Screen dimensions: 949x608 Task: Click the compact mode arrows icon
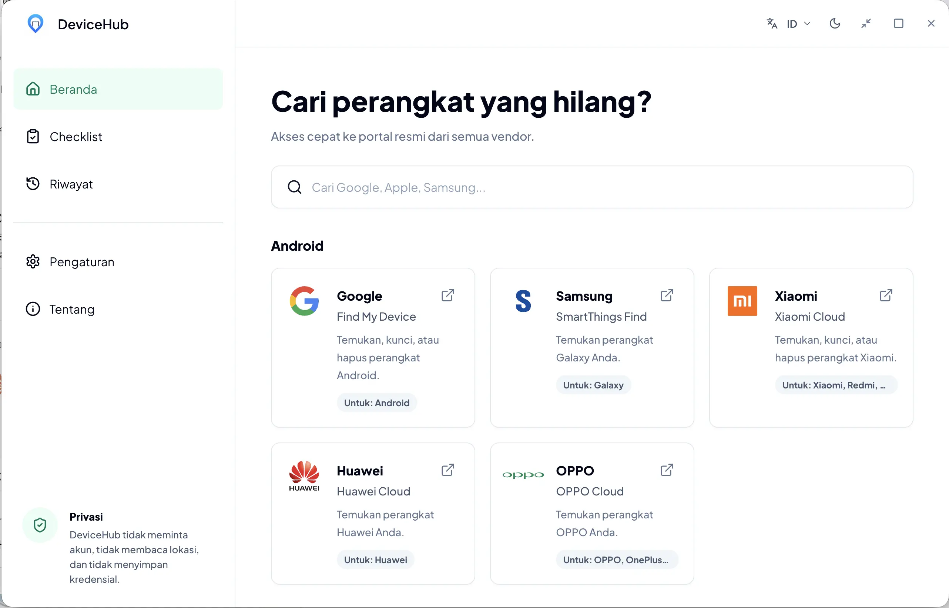[866, 24]
